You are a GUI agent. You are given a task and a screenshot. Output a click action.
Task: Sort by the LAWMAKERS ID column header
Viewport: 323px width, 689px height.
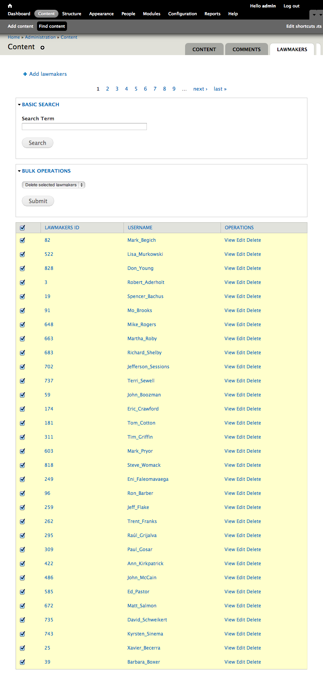62,228
